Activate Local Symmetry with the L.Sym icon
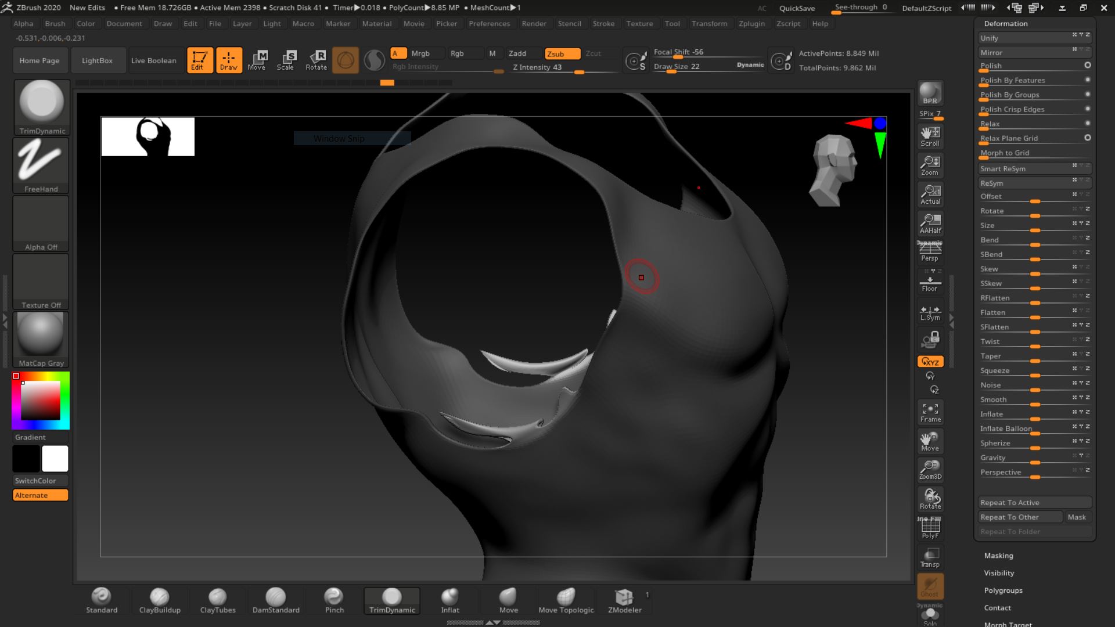Viewport: 1115px width, 627px height. [x=930, y=311]
